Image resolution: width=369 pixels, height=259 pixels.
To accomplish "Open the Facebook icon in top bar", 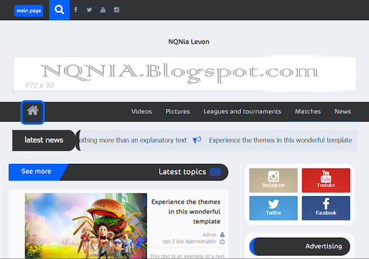I will [x=76, y=10].
